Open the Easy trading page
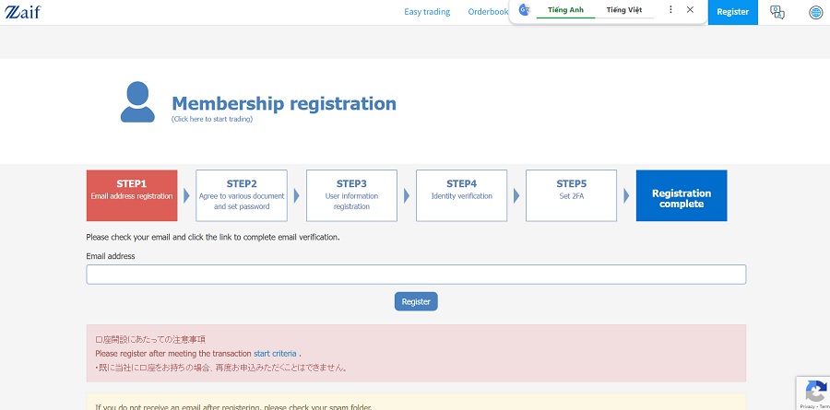This screenshot has width=830, height=410. tap(427, 12)
